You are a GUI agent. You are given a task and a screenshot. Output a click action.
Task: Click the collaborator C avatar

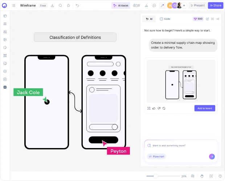175,5
